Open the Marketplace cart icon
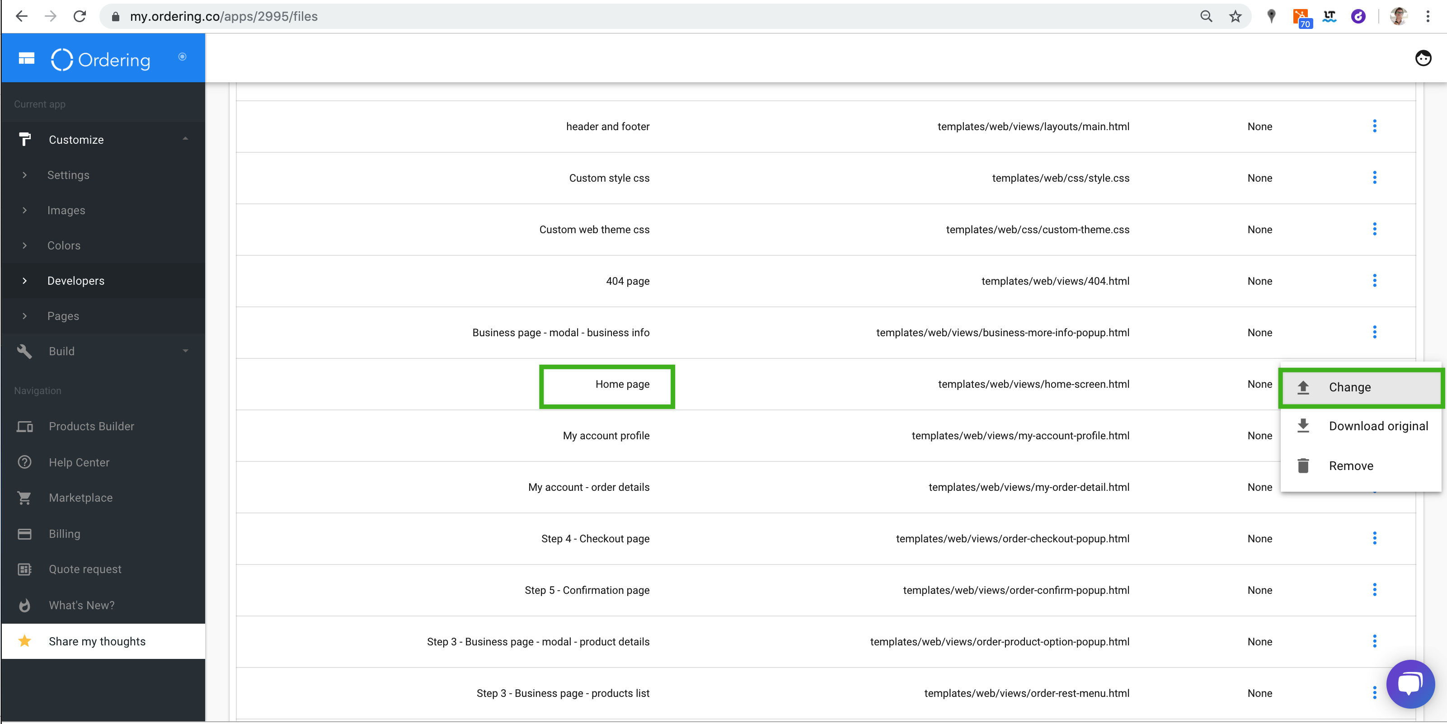 coord(25,498)
